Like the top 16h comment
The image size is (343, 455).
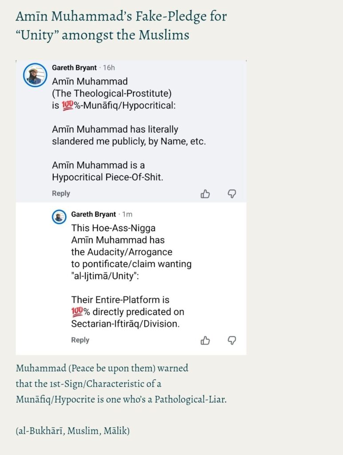205,194
